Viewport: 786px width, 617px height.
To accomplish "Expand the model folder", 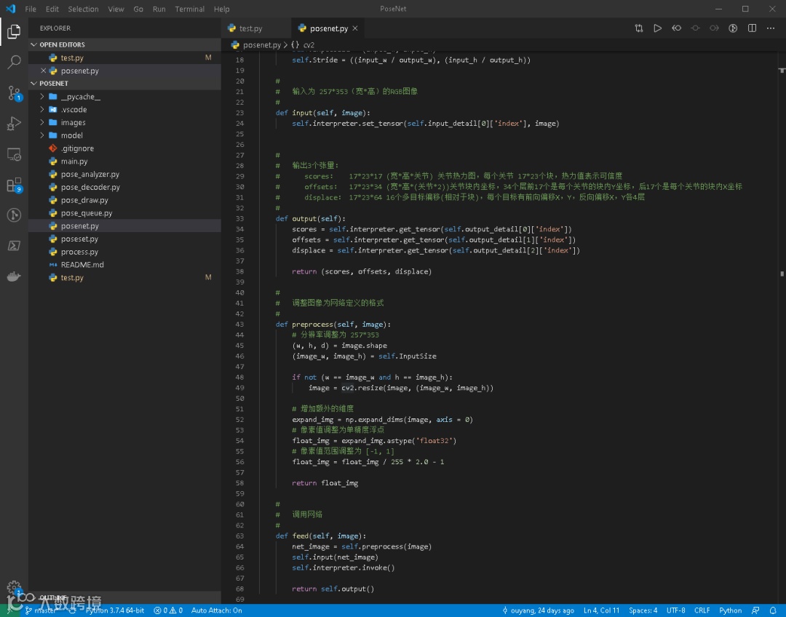I will coord(71,135).
